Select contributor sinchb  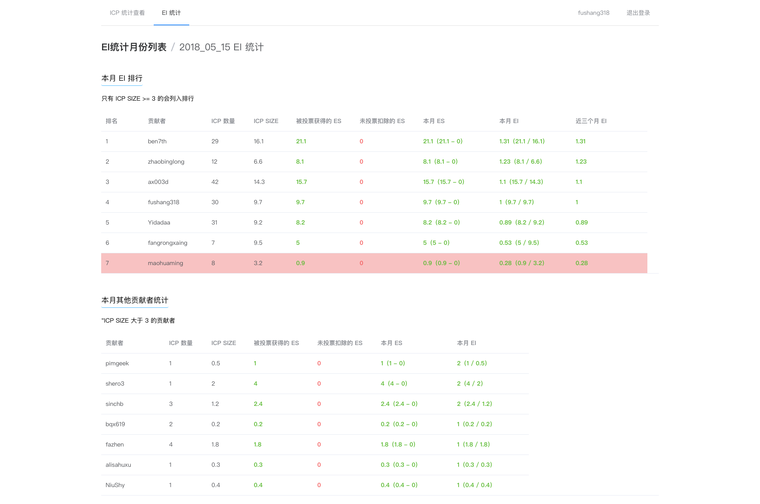click(x=114, y=404)
